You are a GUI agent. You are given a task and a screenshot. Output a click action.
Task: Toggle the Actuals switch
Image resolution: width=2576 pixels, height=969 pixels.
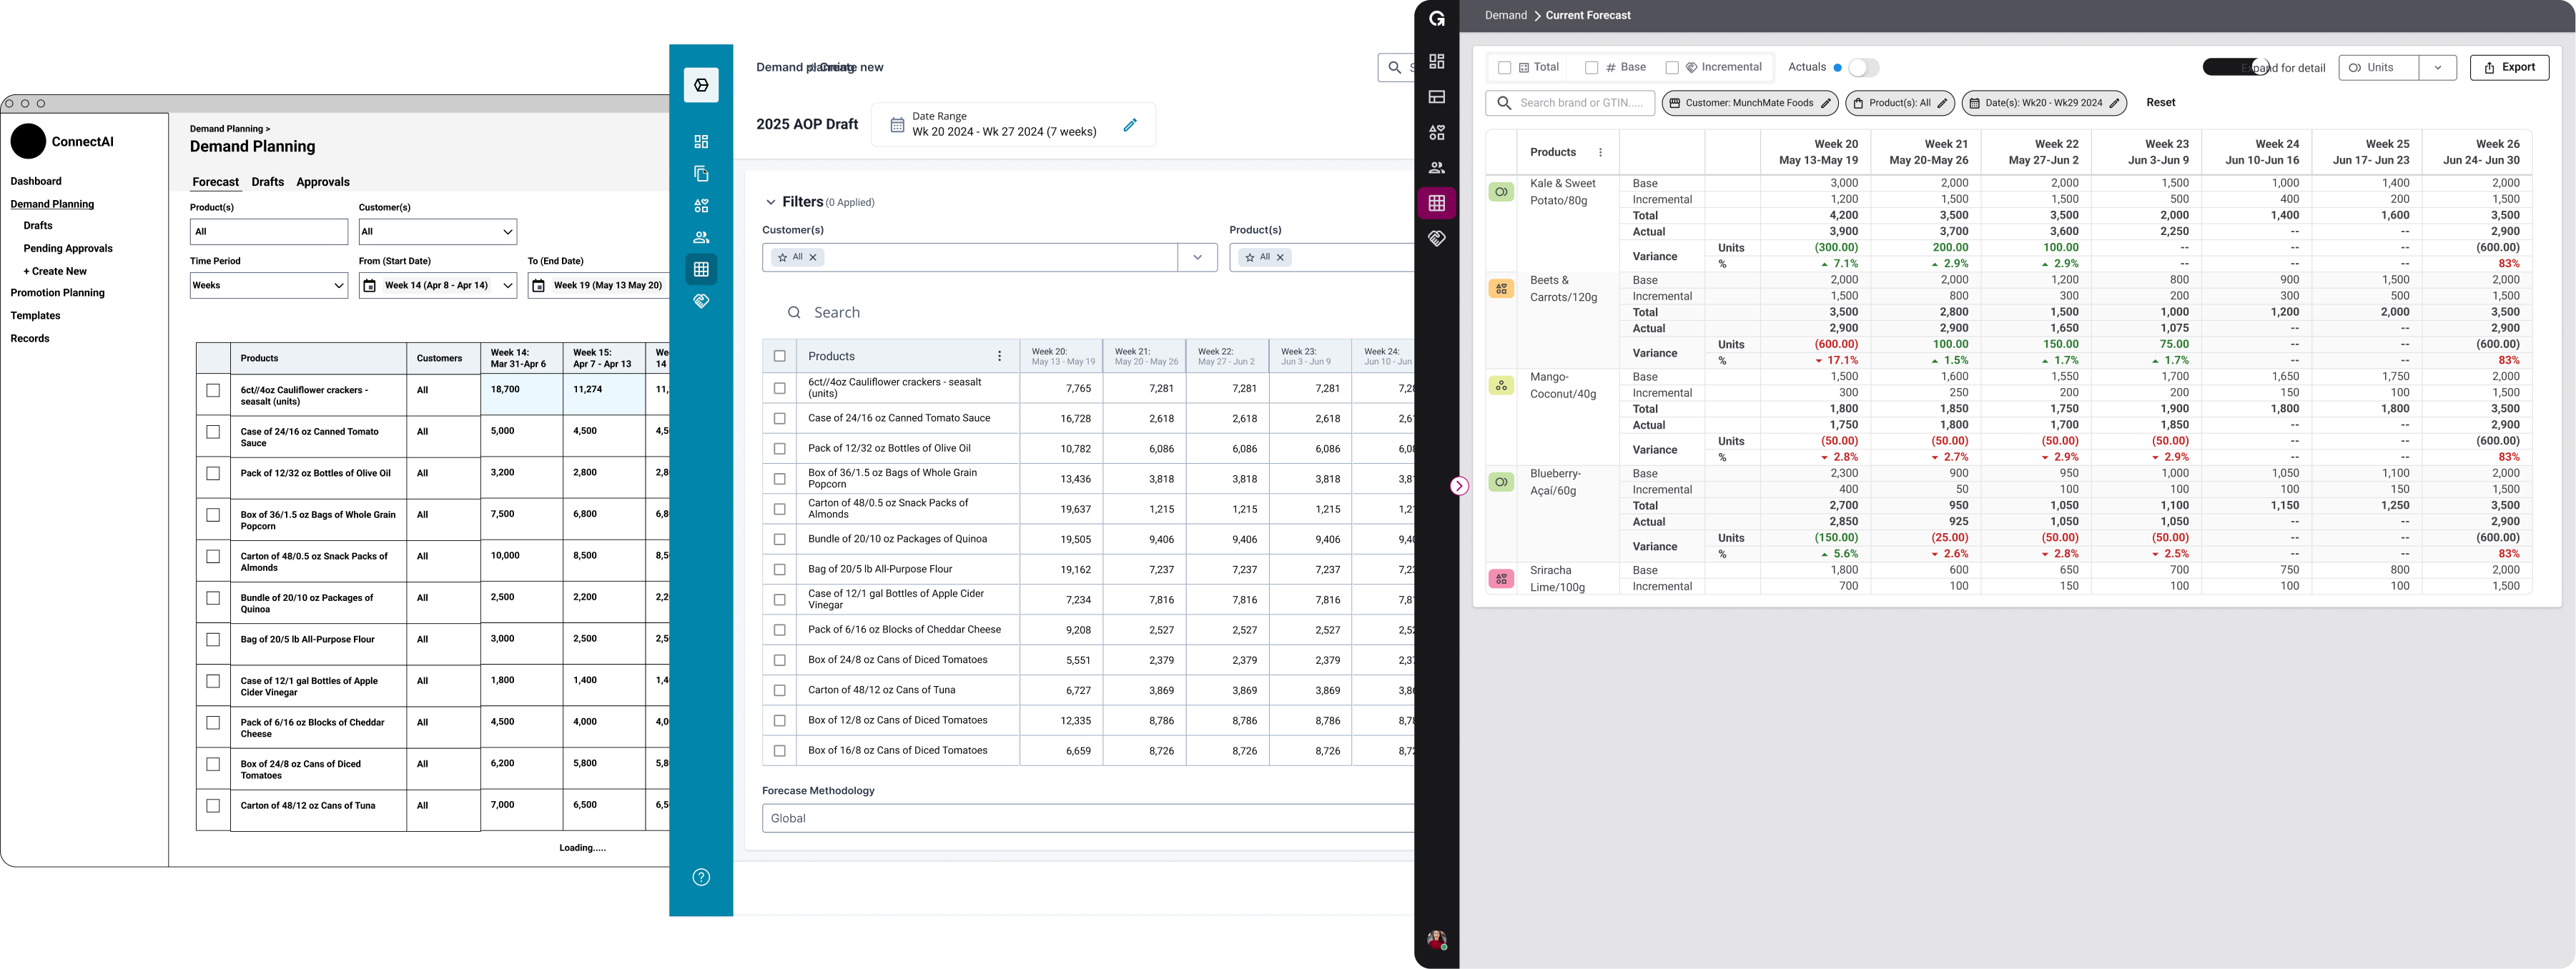tap(1862, 68)
